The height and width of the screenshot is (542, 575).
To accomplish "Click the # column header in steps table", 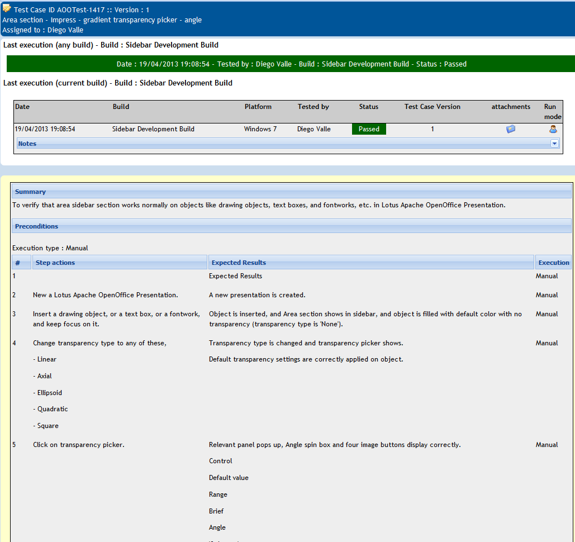I will [21, 263].
